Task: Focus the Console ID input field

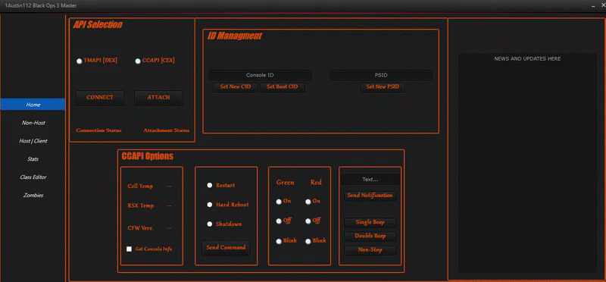Action: pyautogui.click(x=260, y=75)
